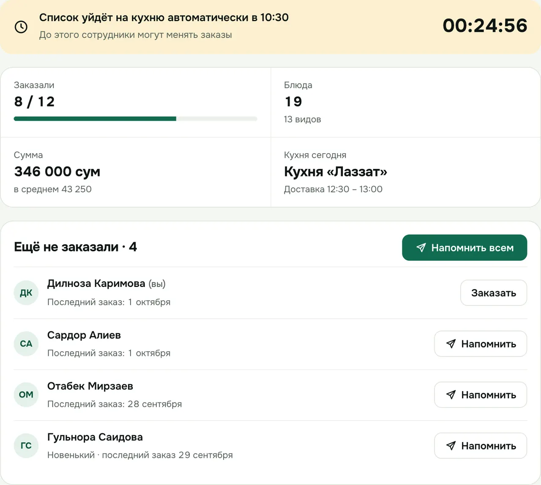Click the name Отабек Мирзаев

click(90, 386)
